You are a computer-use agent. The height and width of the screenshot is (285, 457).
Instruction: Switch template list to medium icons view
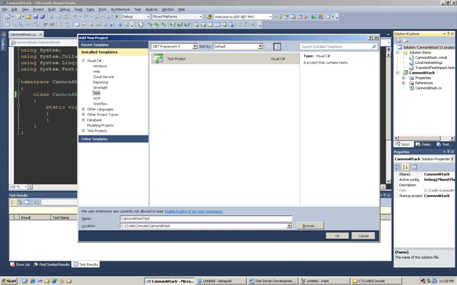pyautogui.click(x=278, y=46)
